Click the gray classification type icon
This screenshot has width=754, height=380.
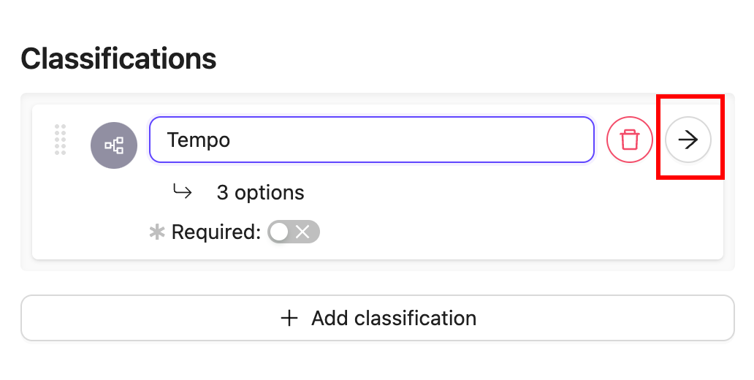(x=114, y=145)
